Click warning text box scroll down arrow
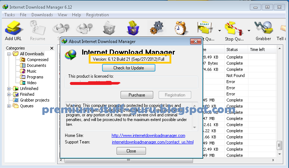The width and height of the screenshot is (289, 168). (x=194, y=128)
